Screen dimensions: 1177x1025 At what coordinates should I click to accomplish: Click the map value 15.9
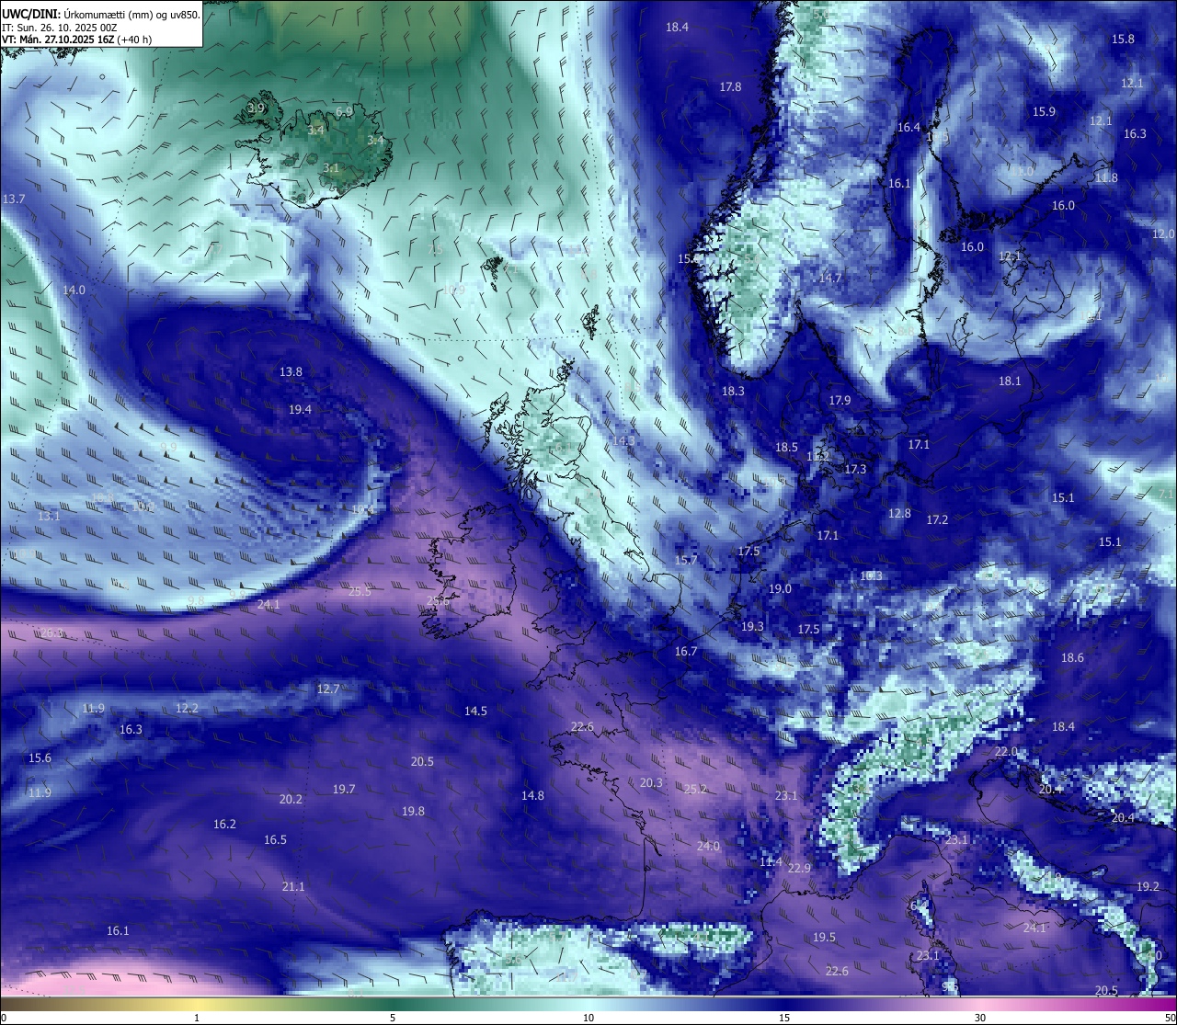pos(1044,111)
